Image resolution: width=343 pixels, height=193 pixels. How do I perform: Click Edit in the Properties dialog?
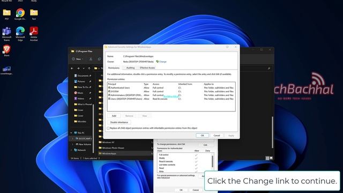click(x=205, y=145)
